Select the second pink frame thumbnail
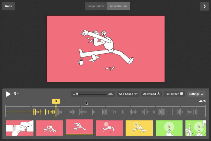 coord(50,128)
